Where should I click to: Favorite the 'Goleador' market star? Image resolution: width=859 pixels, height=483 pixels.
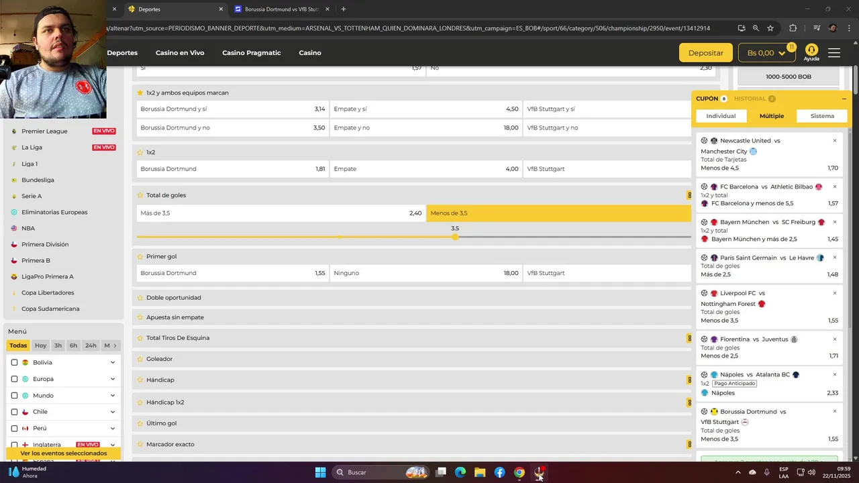point(140,359)
